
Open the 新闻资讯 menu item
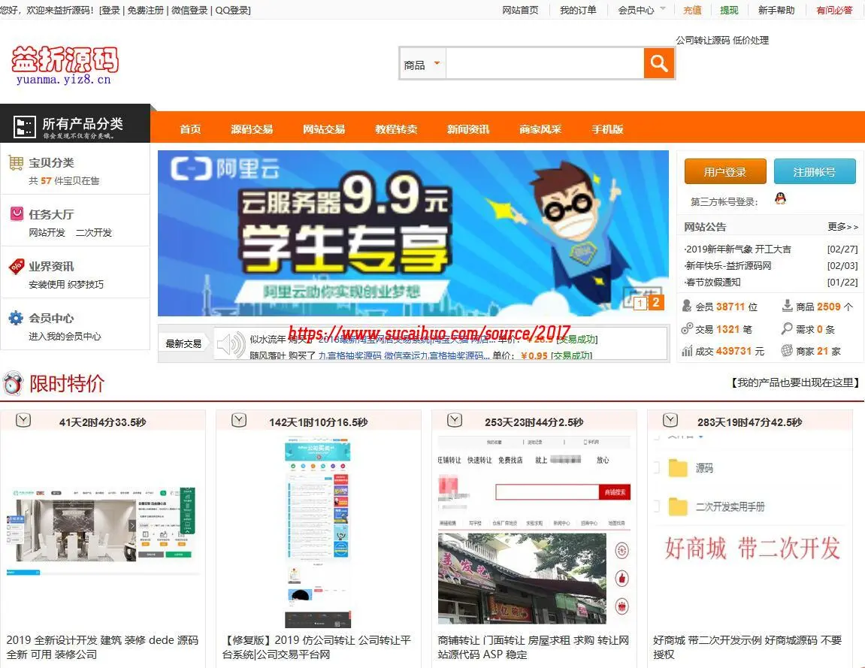coord(467,128)
